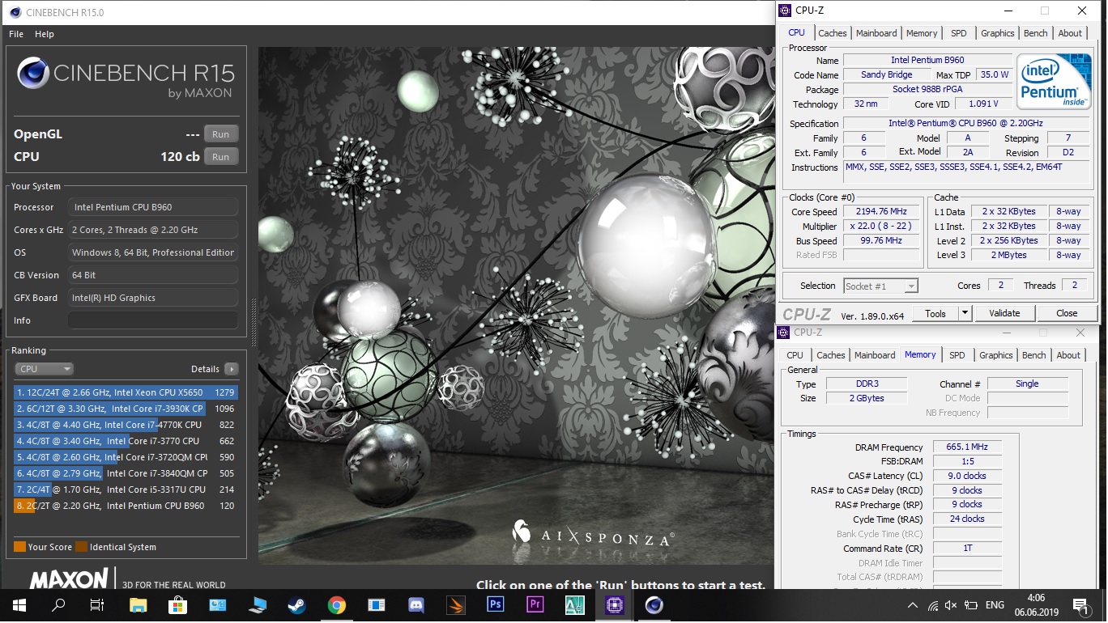Select the Core i7-3840QM ranking row
The width and height of the screenshot is (1108, 623).
click(x=126, y=473)
